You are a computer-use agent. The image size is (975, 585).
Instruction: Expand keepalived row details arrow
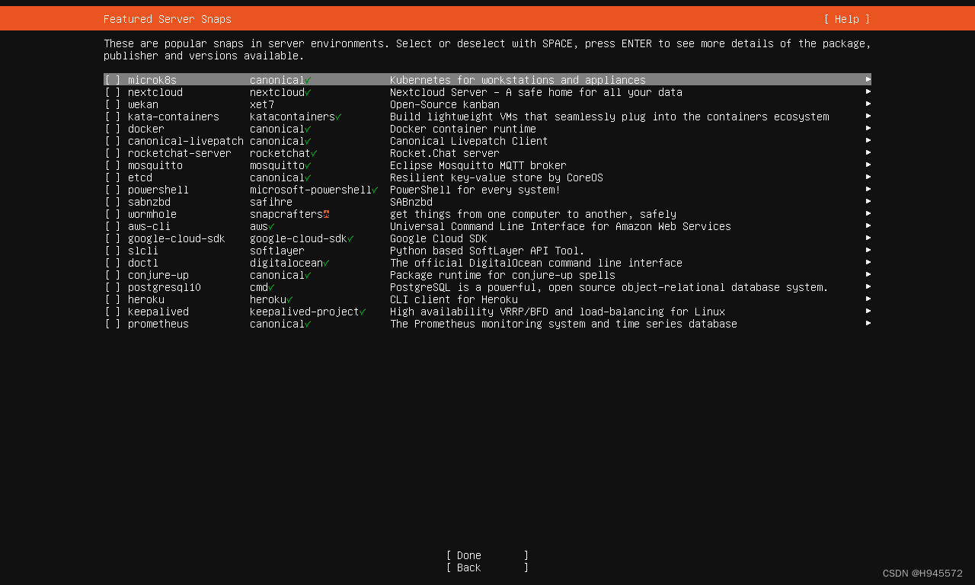click(868, 311)
